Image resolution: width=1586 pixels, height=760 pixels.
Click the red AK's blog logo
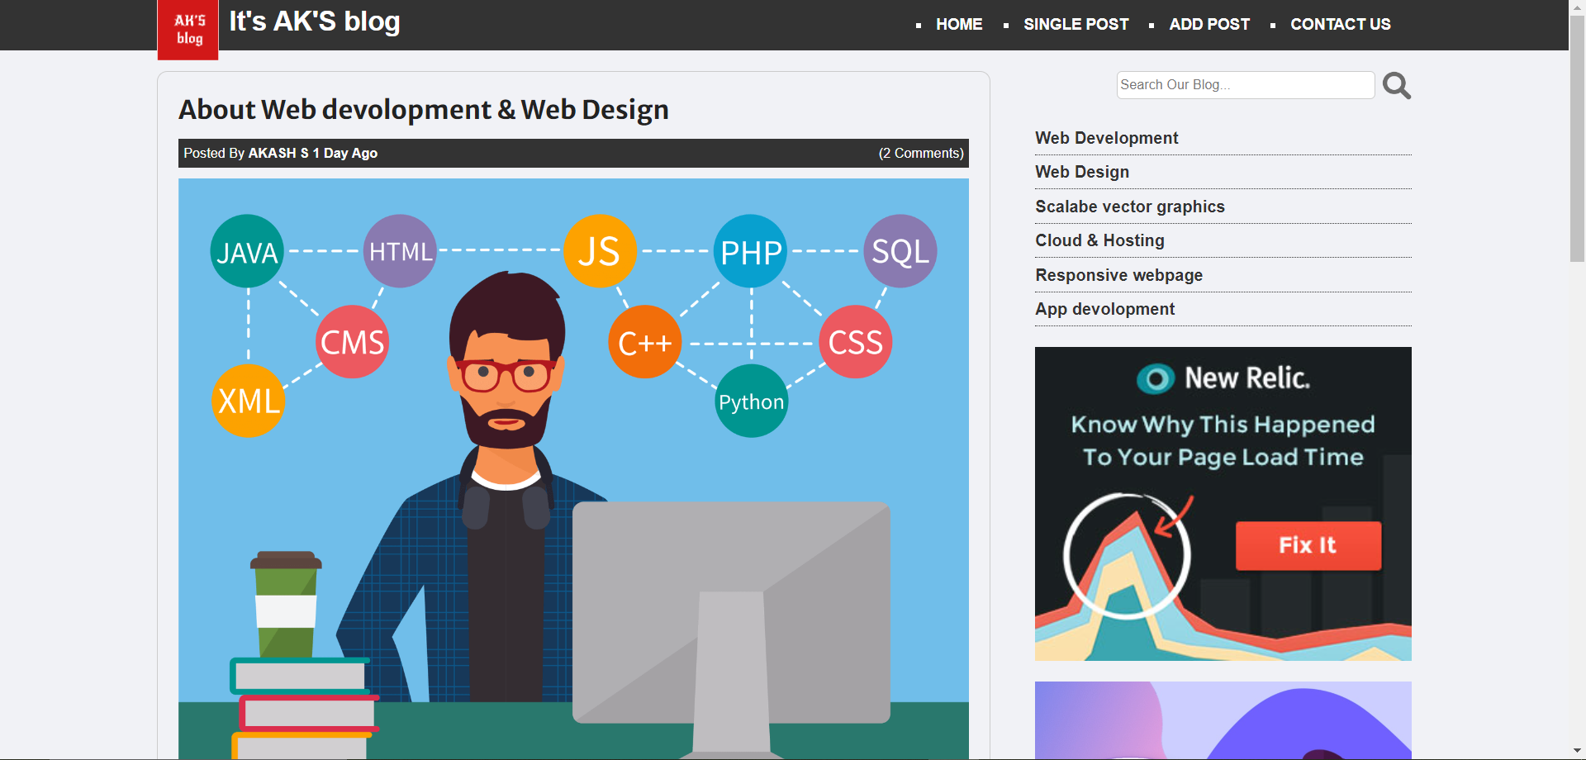[x=188, y=30]
